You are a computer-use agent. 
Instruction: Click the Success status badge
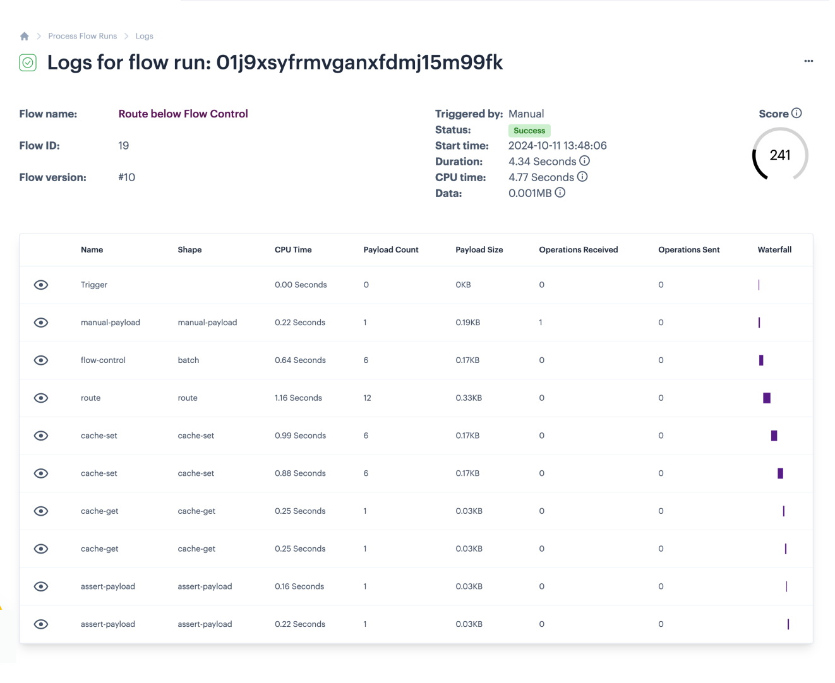(x=529, y=131)
